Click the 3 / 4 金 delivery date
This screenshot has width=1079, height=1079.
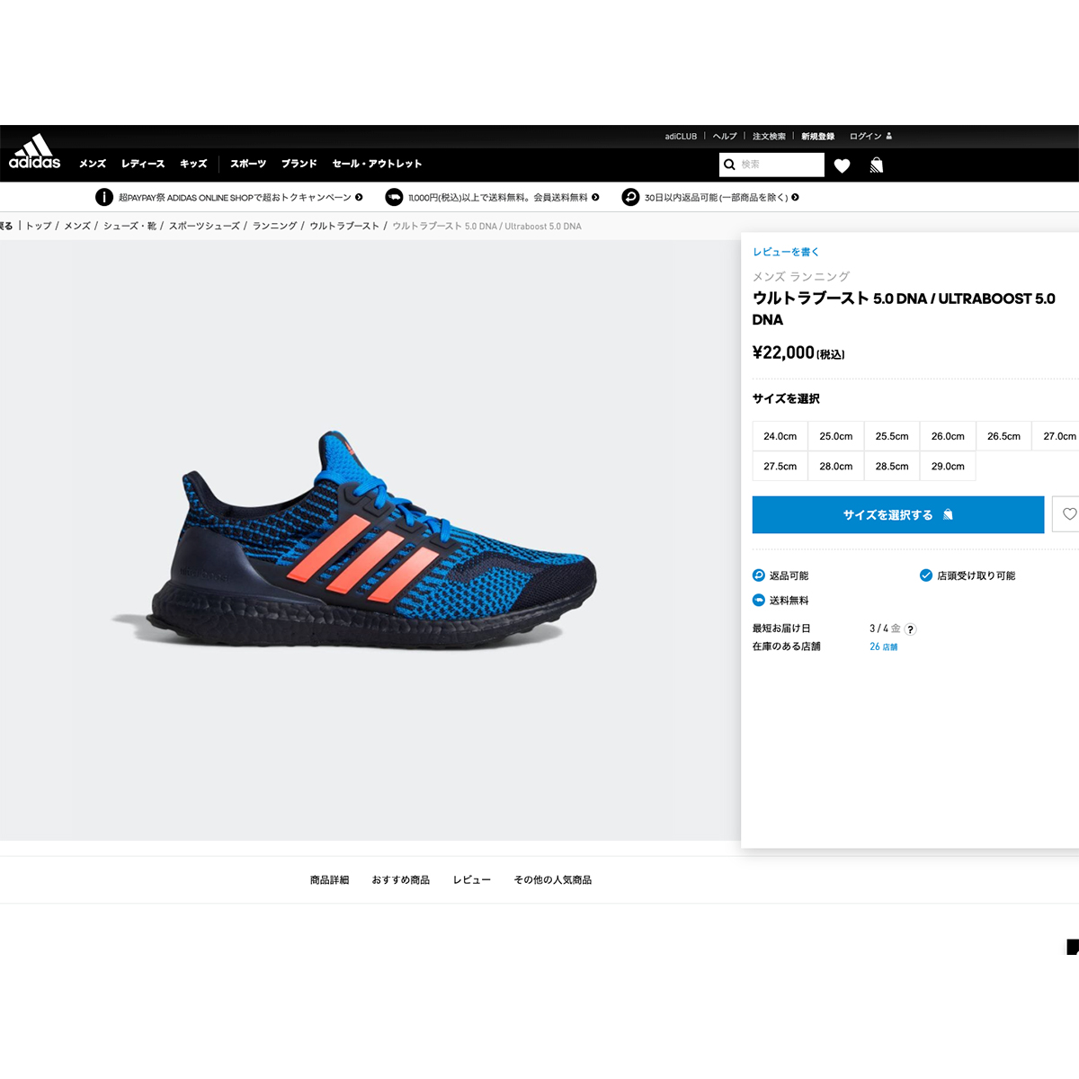coord(885,629)
